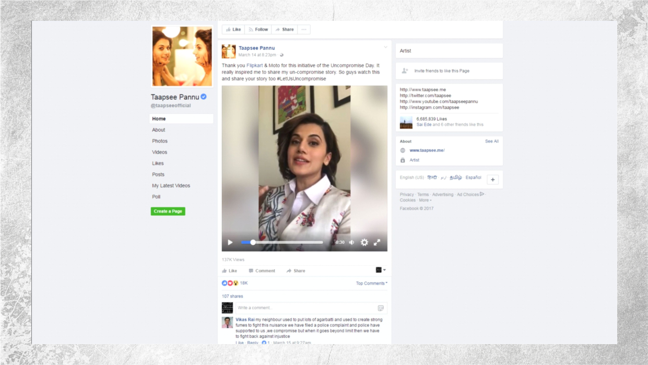
Task: Click the Like reaction icon next to 18K
Action: click(225, 283)
